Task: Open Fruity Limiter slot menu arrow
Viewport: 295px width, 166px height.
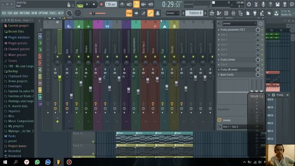Action: click(x=219, y=59)
